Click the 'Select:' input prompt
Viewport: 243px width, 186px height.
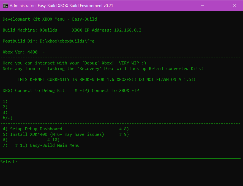coord(9,162)
